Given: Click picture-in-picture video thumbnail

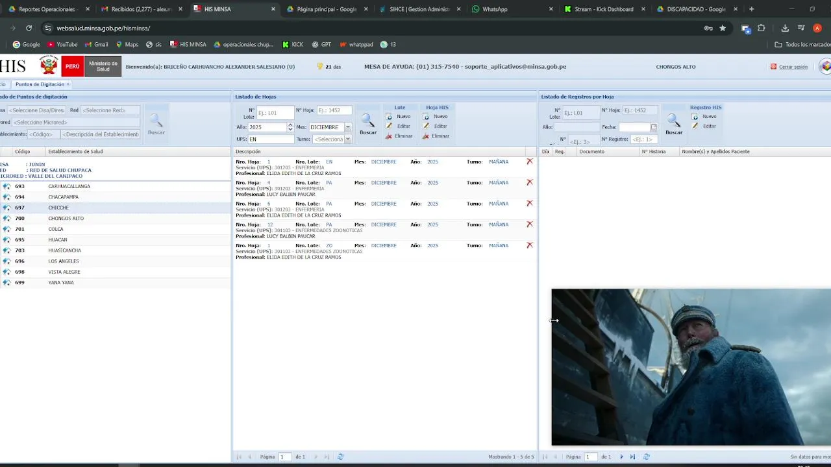Looking at the screenshot, I should pyautogui.click(x=691, y=367).
